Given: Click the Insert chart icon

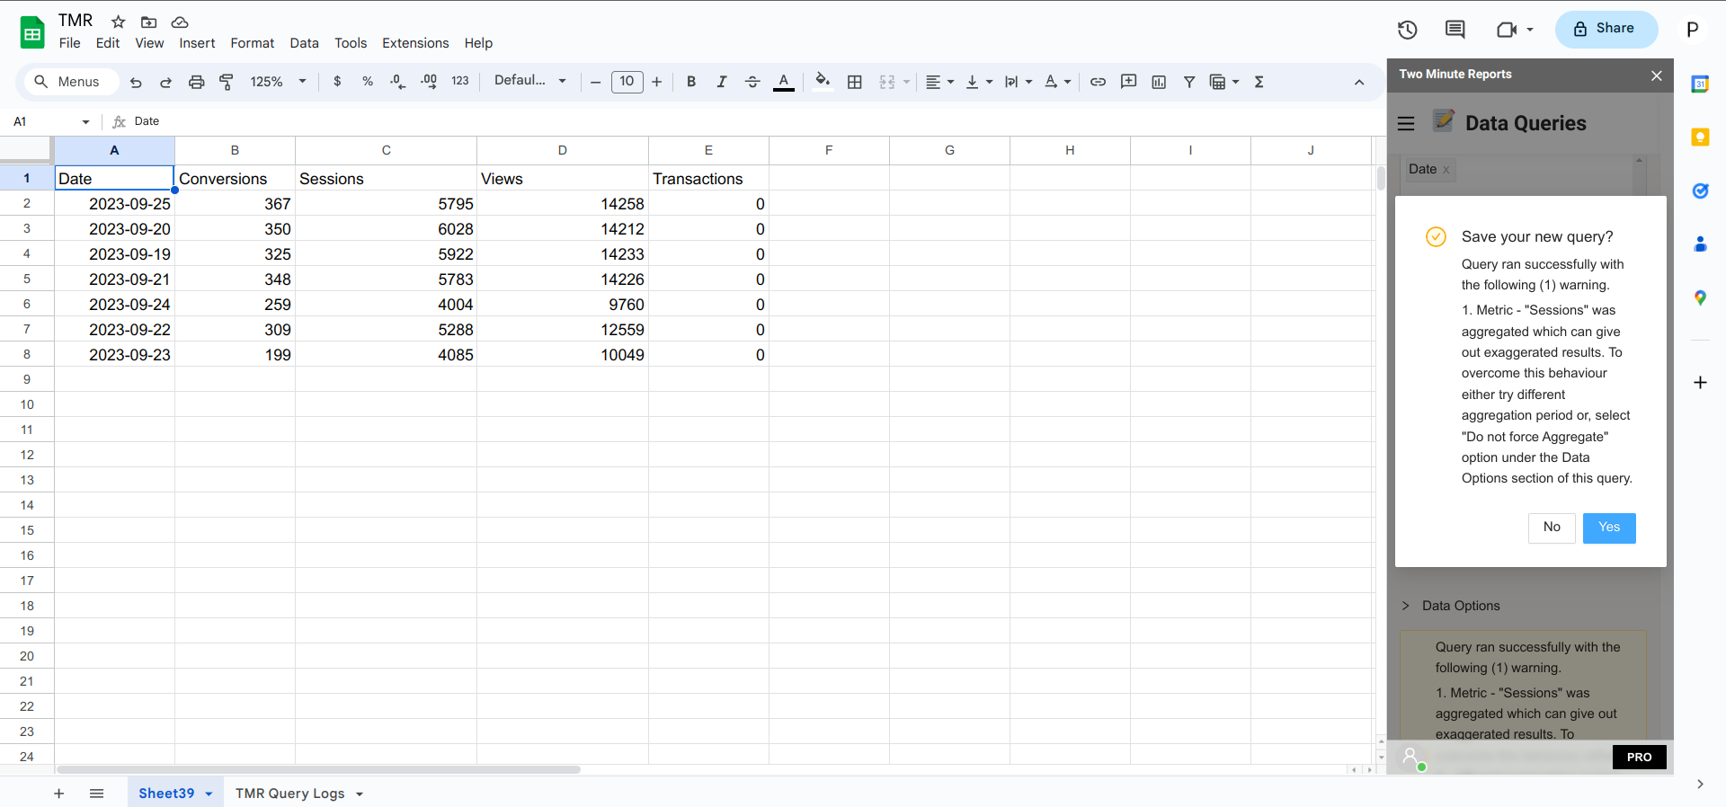Looking at the screenshot, I should [1159, 82].
